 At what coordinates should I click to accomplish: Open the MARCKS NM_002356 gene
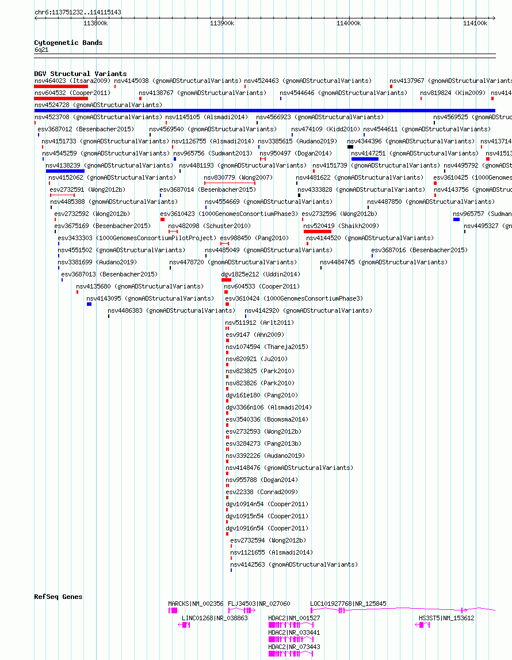[x=196, y=604]
